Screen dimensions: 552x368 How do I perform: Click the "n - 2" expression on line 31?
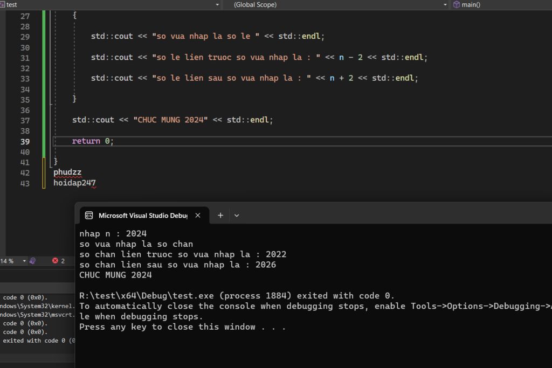click(350, 57)
